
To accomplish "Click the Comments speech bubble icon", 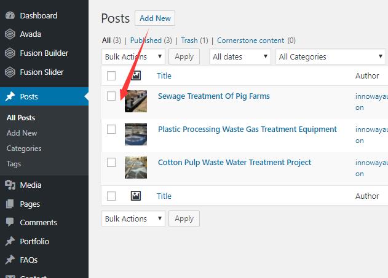I will (10, 222).
